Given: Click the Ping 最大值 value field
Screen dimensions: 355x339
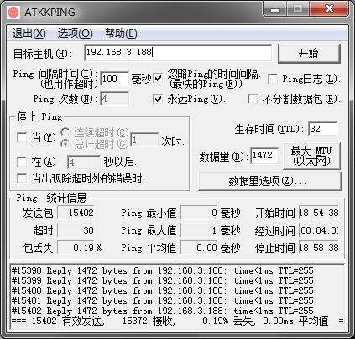Looking at the screenshot, I should click(199, 230).
